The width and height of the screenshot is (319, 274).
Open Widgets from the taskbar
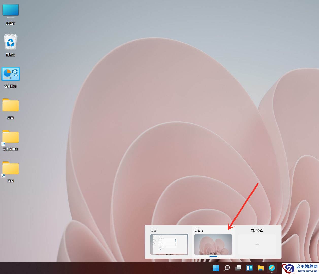249,268
